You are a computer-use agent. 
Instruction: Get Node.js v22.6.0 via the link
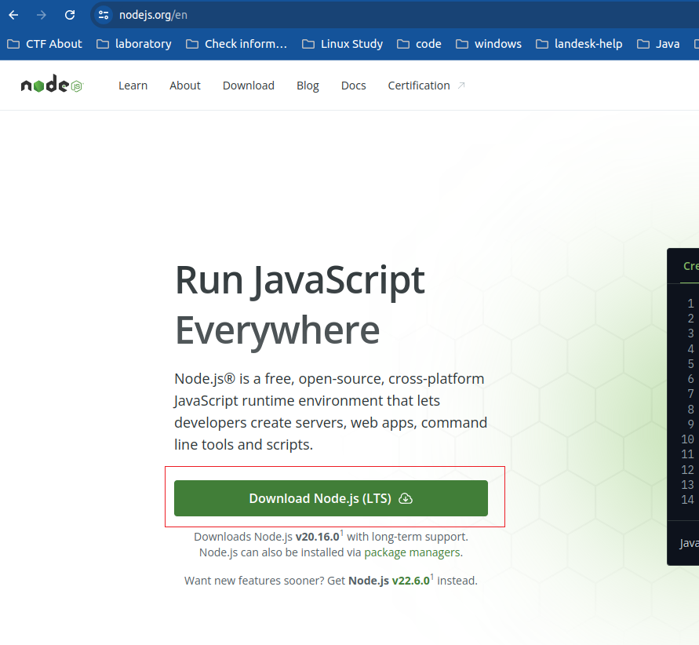coord(388,581)
